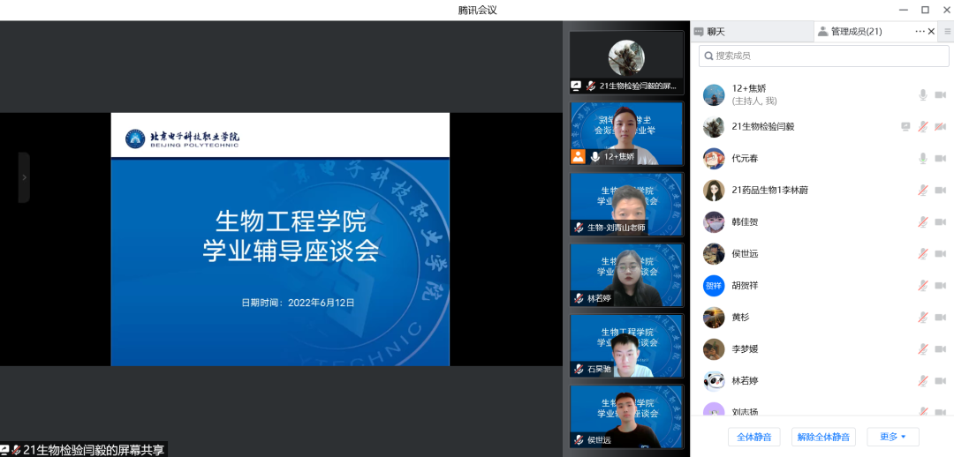Expand the collapsed left sidebar arrow handle
The width and height of the screenshot is (954, 457).
pyautogui.click(x=24, y=177)
